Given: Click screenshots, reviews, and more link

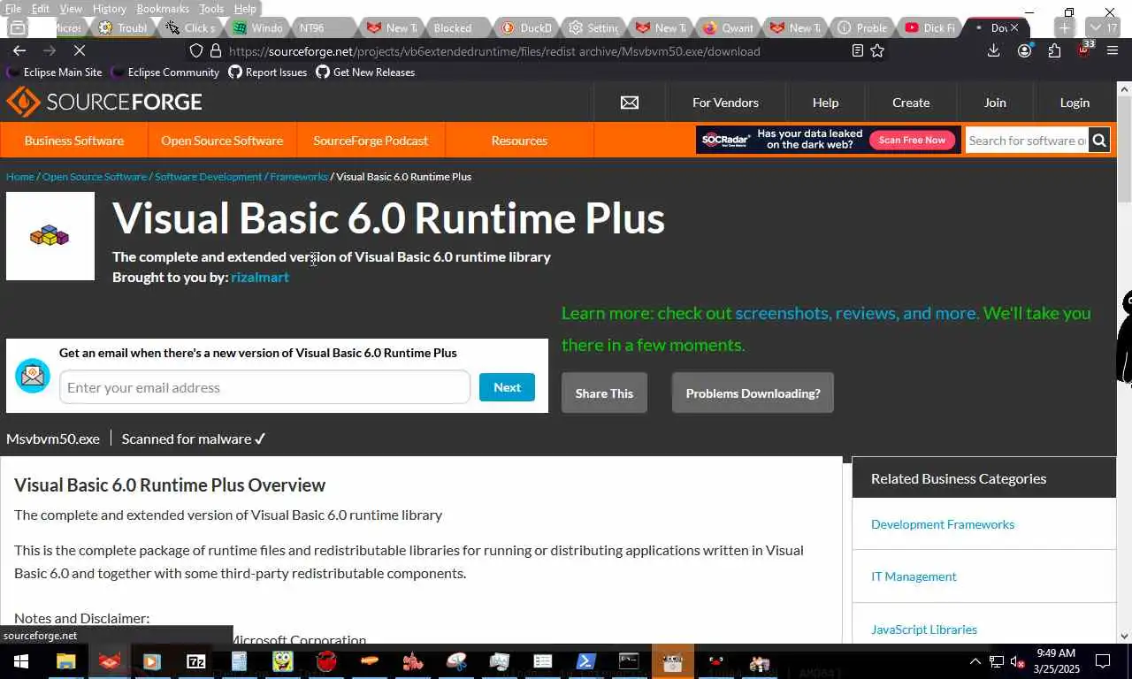Looking at the screenshot, I should pos(857,313).
